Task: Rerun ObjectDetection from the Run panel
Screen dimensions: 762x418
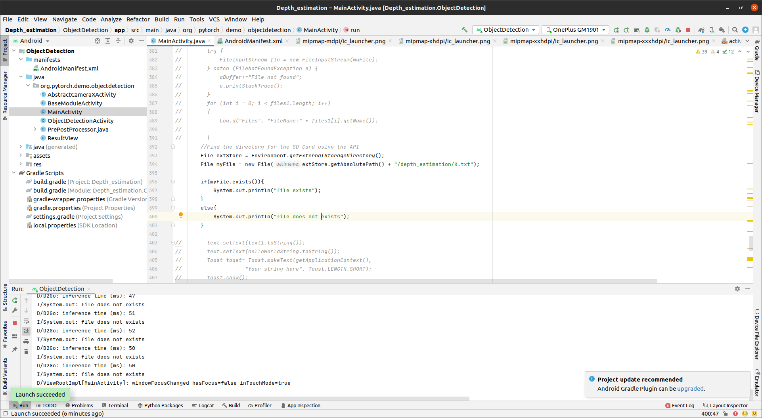Action: [15, 300]
